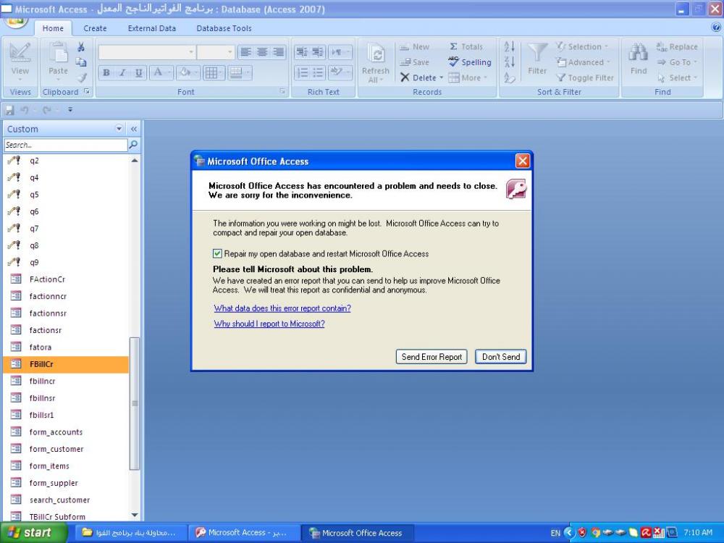This screenshot has width=724, height=543.
Task: Click the Center alignment icon
Action: point(262,51)
